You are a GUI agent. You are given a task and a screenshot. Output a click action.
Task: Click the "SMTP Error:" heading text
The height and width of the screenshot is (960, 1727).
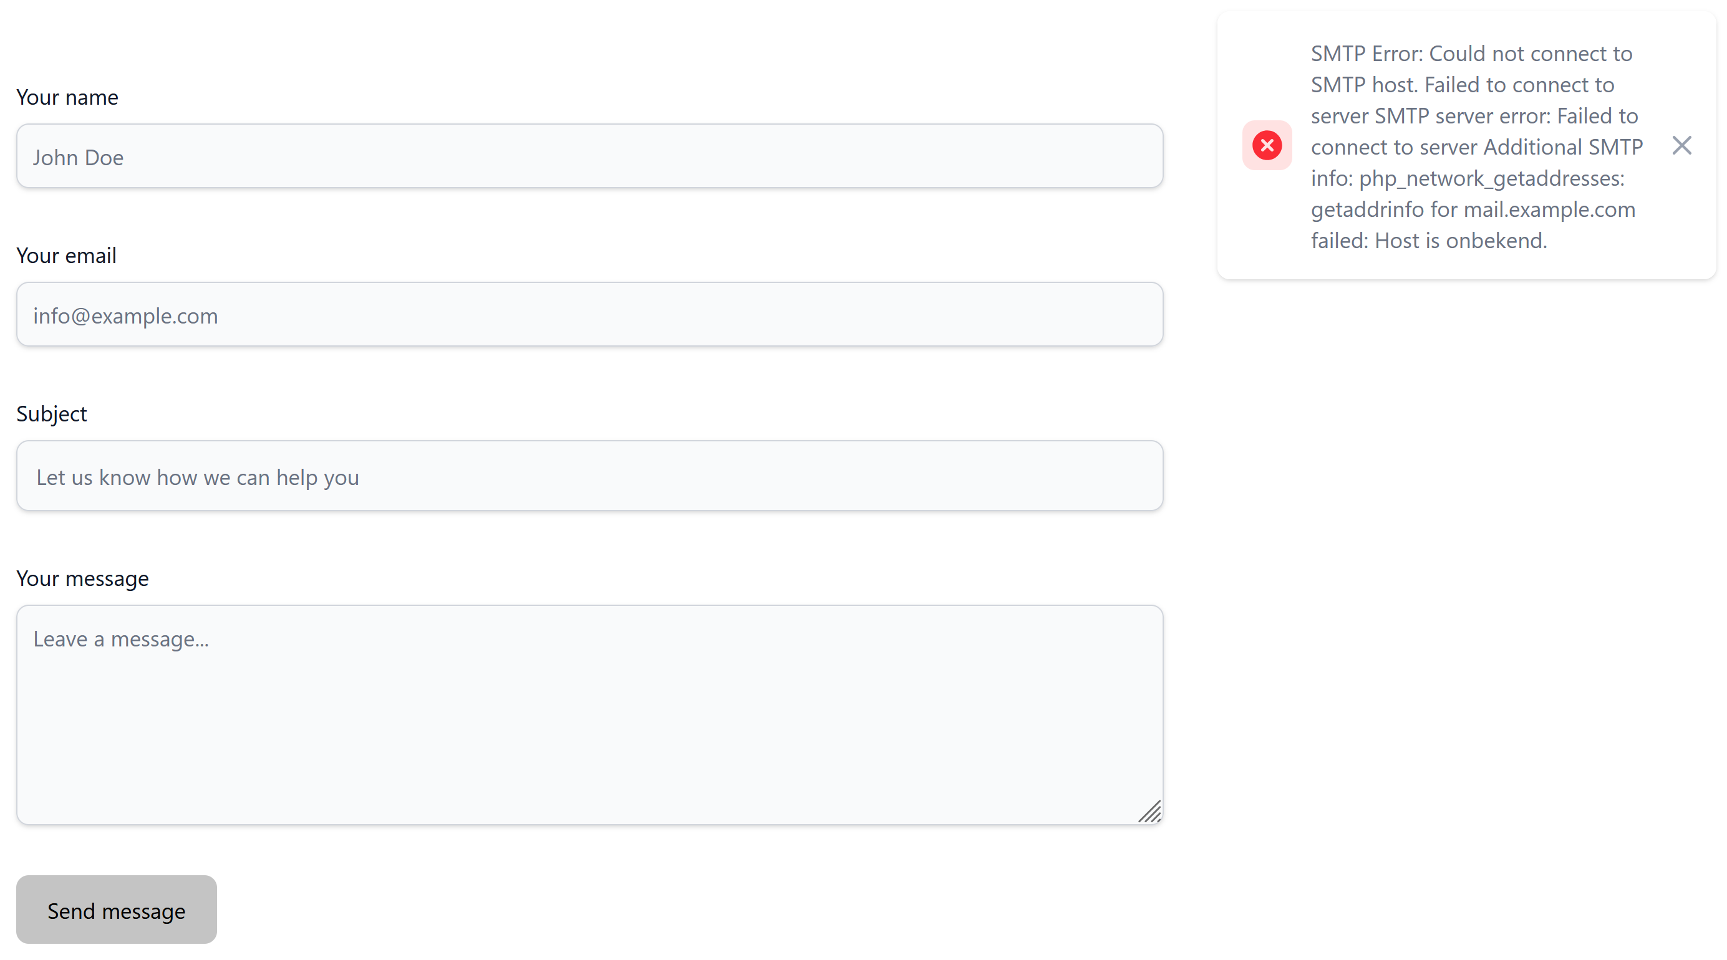[x=1367, y=54]
